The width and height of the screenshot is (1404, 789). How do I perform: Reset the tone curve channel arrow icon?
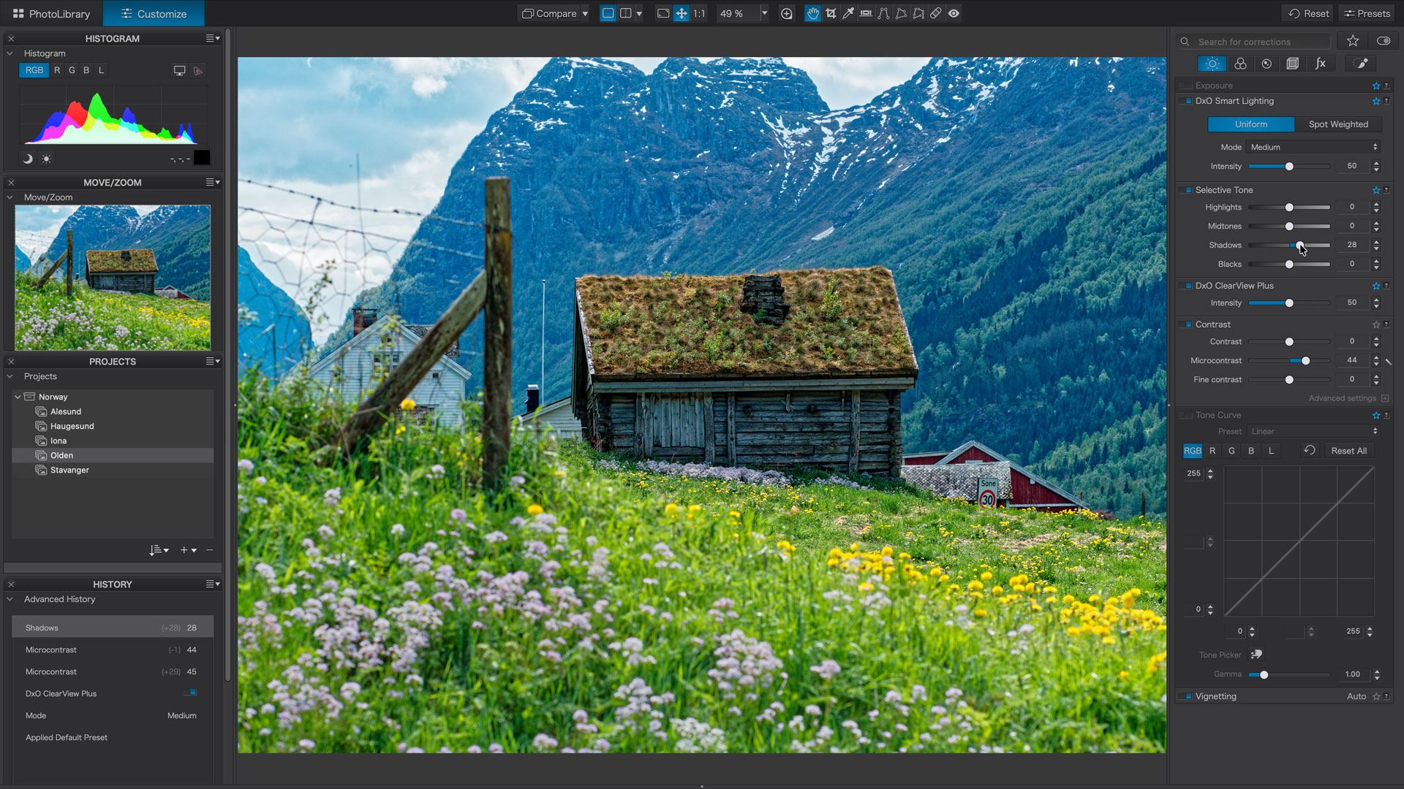[1310, 450]
